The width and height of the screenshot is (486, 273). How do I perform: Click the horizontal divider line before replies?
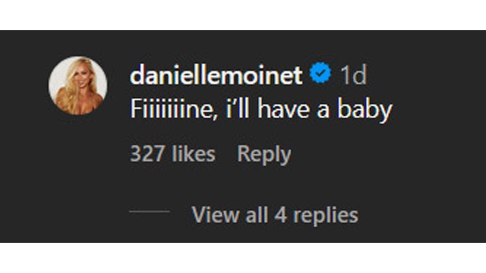(150, 210)
